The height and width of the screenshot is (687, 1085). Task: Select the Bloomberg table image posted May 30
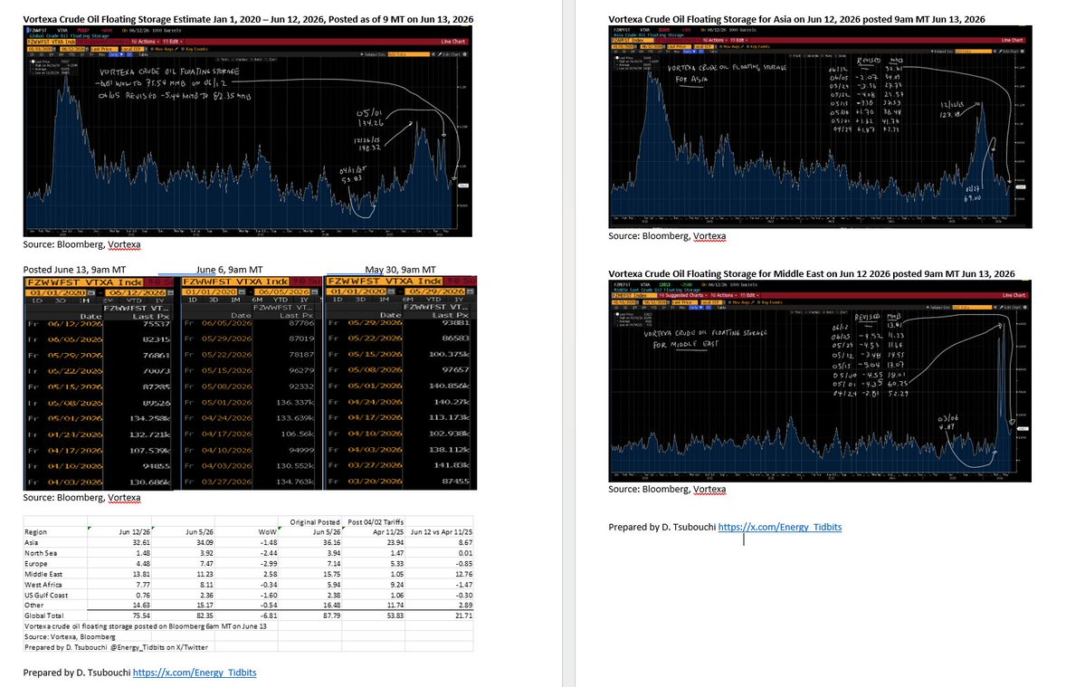[401, 383]
